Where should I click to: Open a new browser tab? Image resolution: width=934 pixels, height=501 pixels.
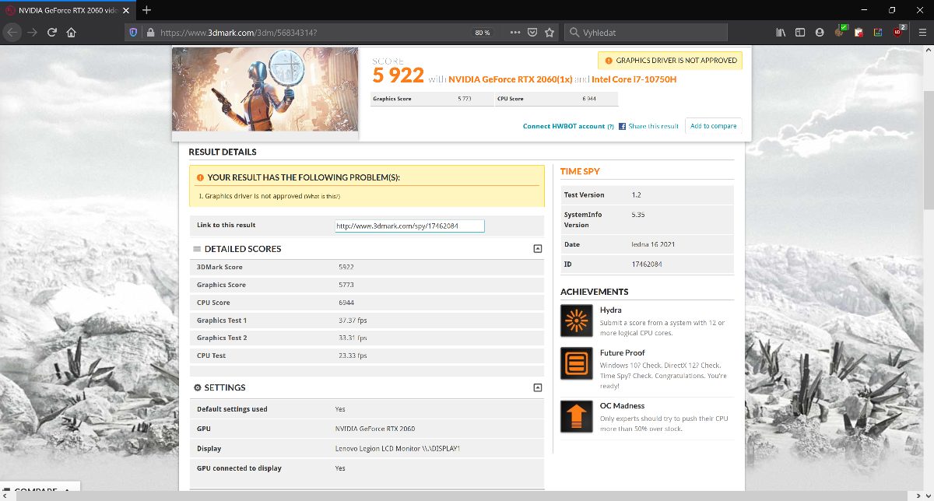(146, 9)
